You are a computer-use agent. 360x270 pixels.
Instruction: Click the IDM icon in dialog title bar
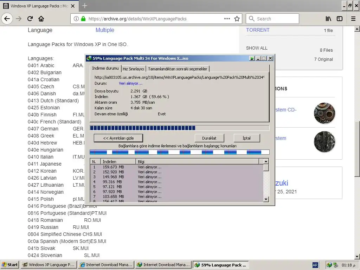(x=89, y=58)
